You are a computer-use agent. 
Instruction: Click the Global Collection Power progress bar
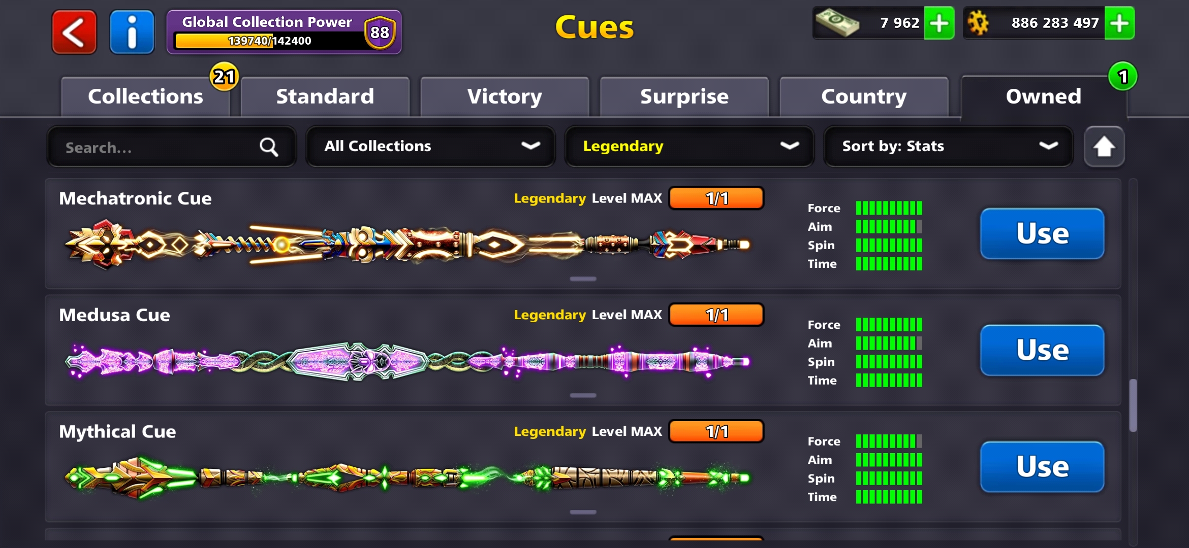click(270, 41)
